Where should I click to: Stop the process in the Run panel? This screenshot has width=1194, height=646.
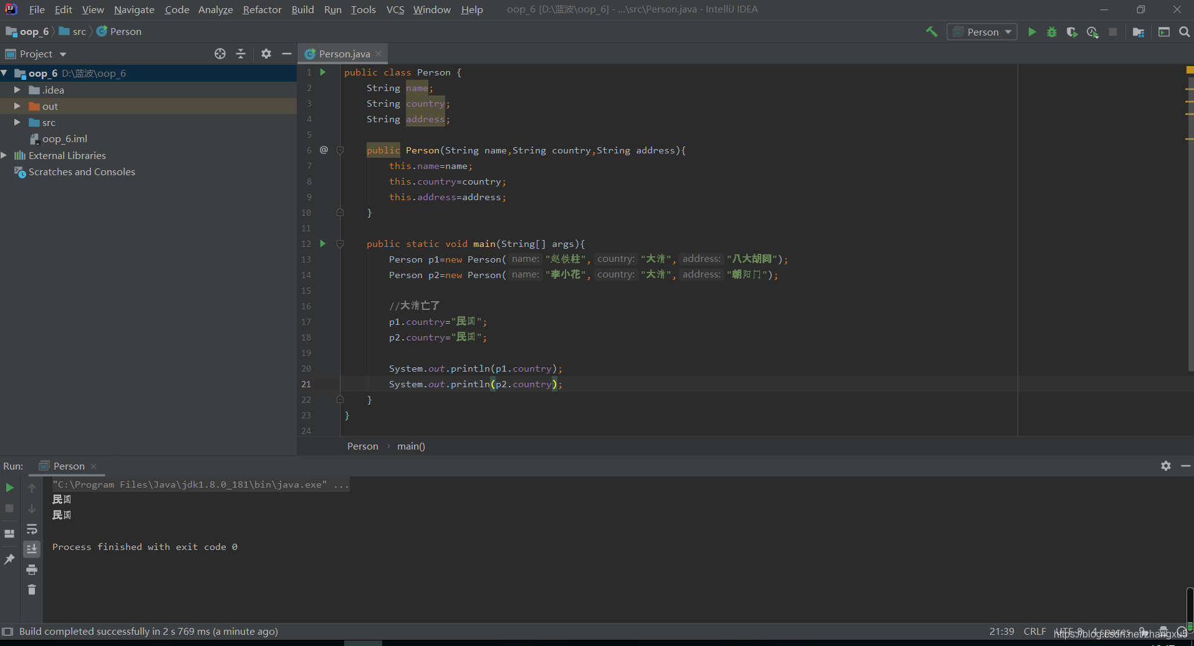(x=9, y=508)
